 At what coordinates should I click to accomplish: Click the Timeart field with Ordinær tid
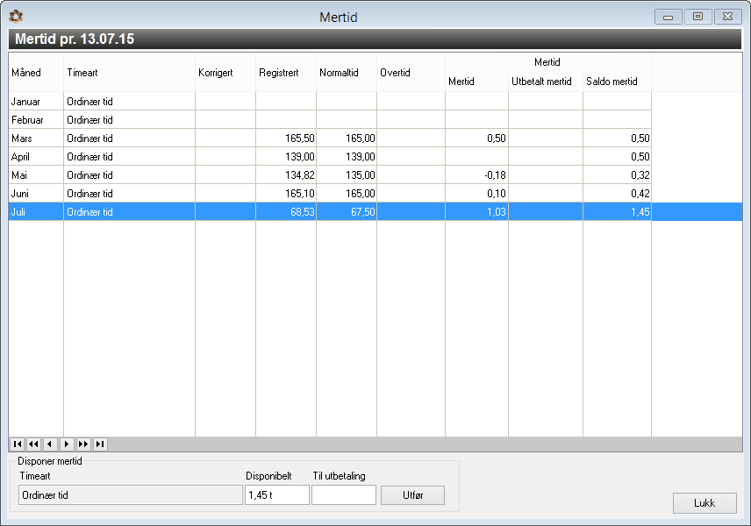click(130, 495)
